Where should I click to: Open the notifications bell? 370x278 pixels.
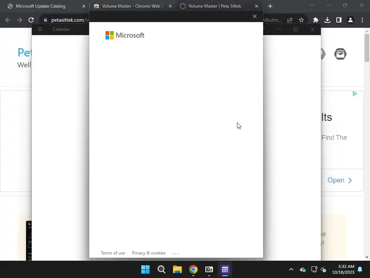click(360, 269)
